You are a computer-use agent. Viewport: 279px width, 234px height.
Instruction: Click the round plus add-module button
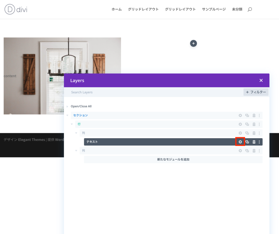[193, 43]
